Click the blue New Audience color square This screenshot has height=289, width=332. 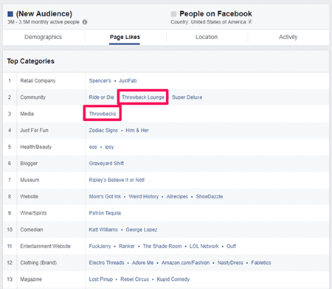[x=10, y=14]
